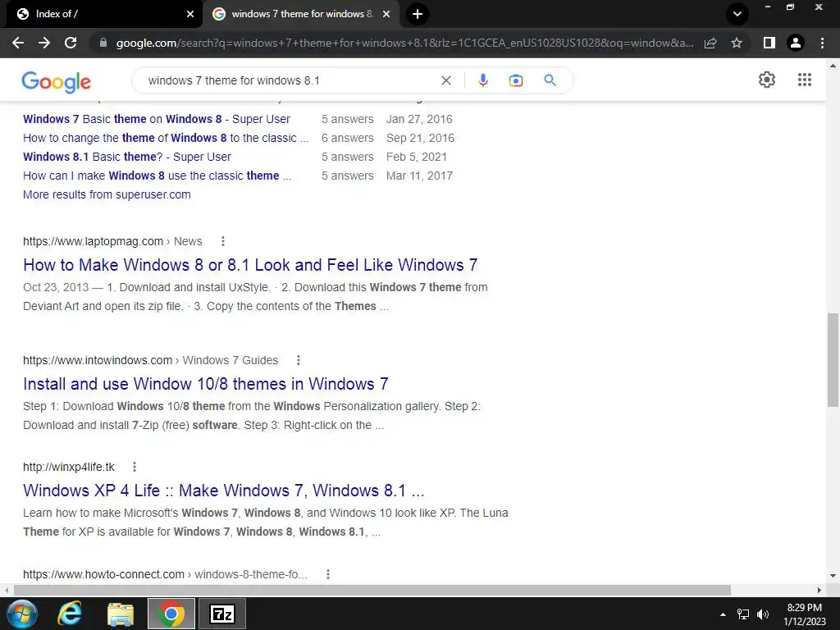Open the Chrome side panel icon
Viewport: 840px width, 630px height.
click(x=769, y=43)
